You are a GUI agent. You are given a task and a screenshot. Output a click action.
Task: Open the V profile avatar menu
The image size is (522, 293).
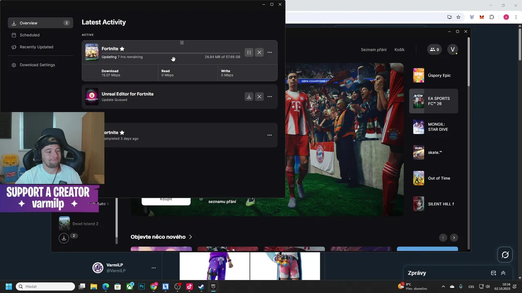[452, 50]
